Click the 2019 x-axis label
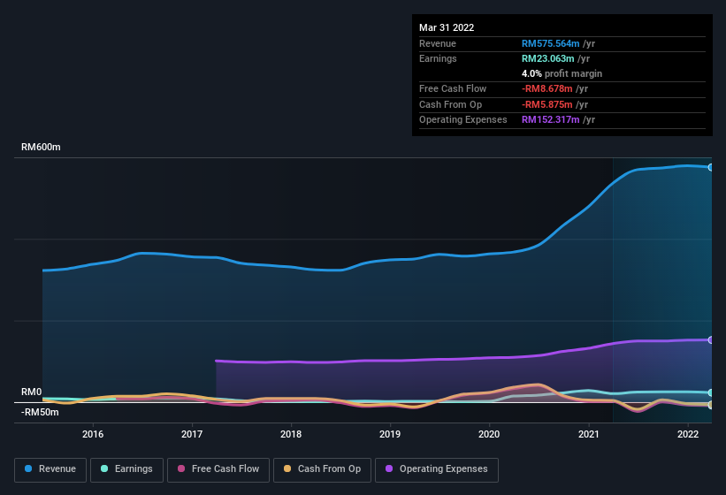Viewport: 726px width, 495px height. click(x=390, y=434)
